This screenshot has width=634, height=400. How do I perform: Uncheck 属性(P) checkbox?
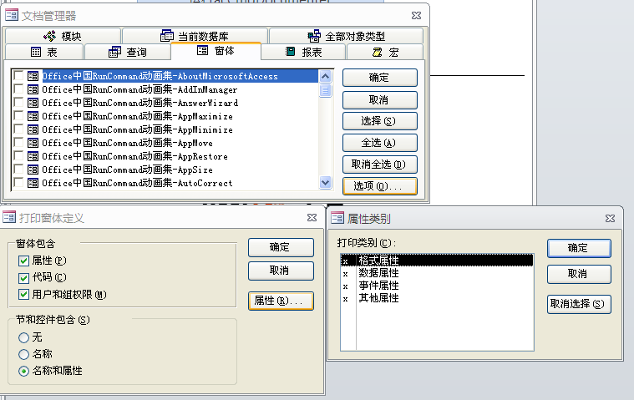(24, 261)
